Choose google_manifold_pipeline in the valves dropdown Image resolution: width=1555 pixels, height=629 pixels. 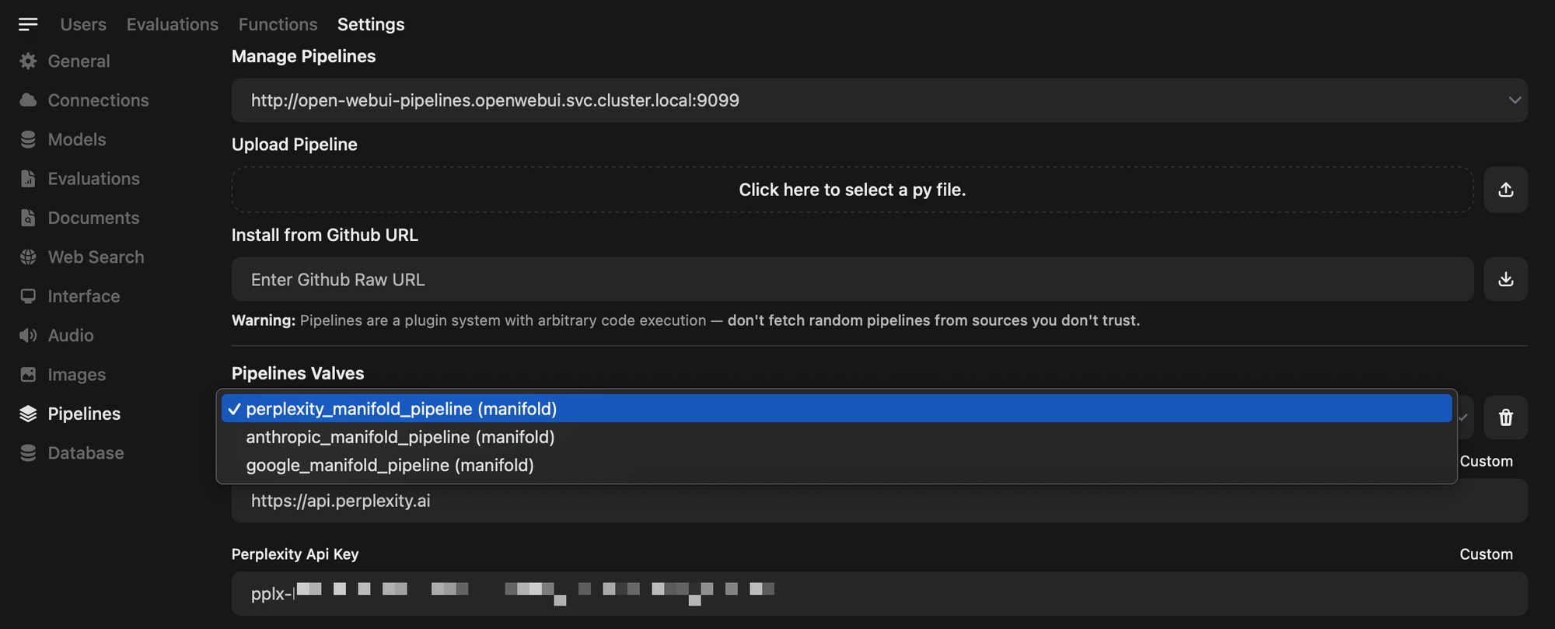coord(390,465)
